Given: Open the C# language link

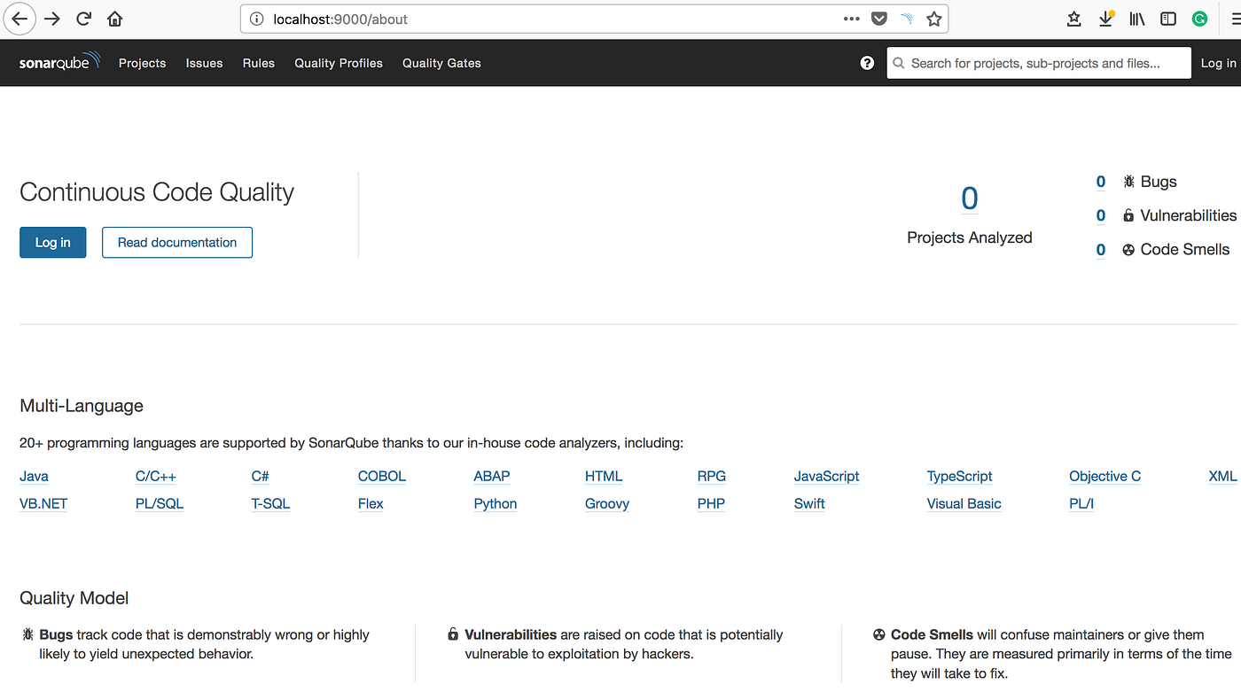Looking at the screenshot, I should point(261,476).
